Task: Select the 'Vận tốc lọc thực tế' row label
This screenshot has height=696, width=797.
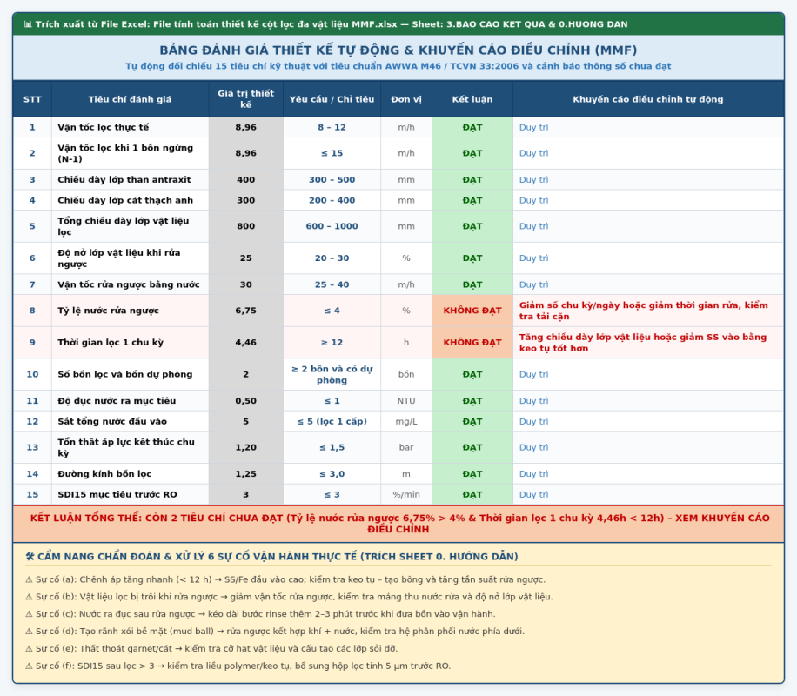Action: 104,127
